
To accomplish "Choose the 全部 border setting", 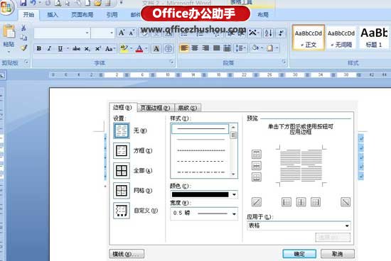I will click(122, 171).
